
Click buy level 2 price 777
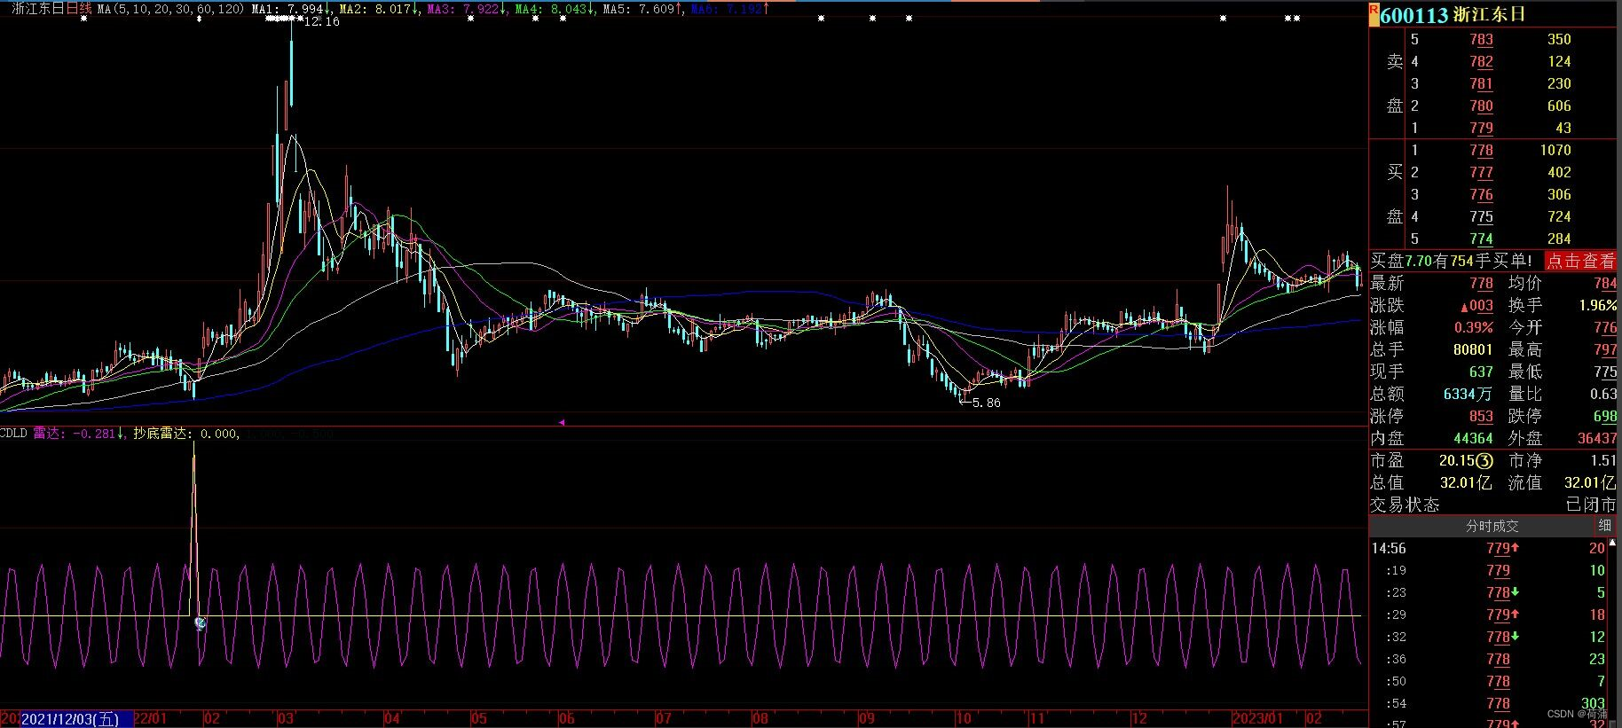pos(1481,172)
